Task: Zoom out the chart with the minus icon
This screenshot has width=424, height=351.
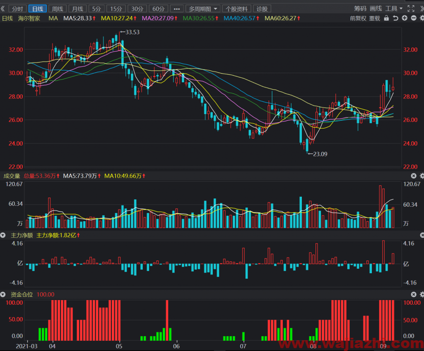Action: coord(414,18)
